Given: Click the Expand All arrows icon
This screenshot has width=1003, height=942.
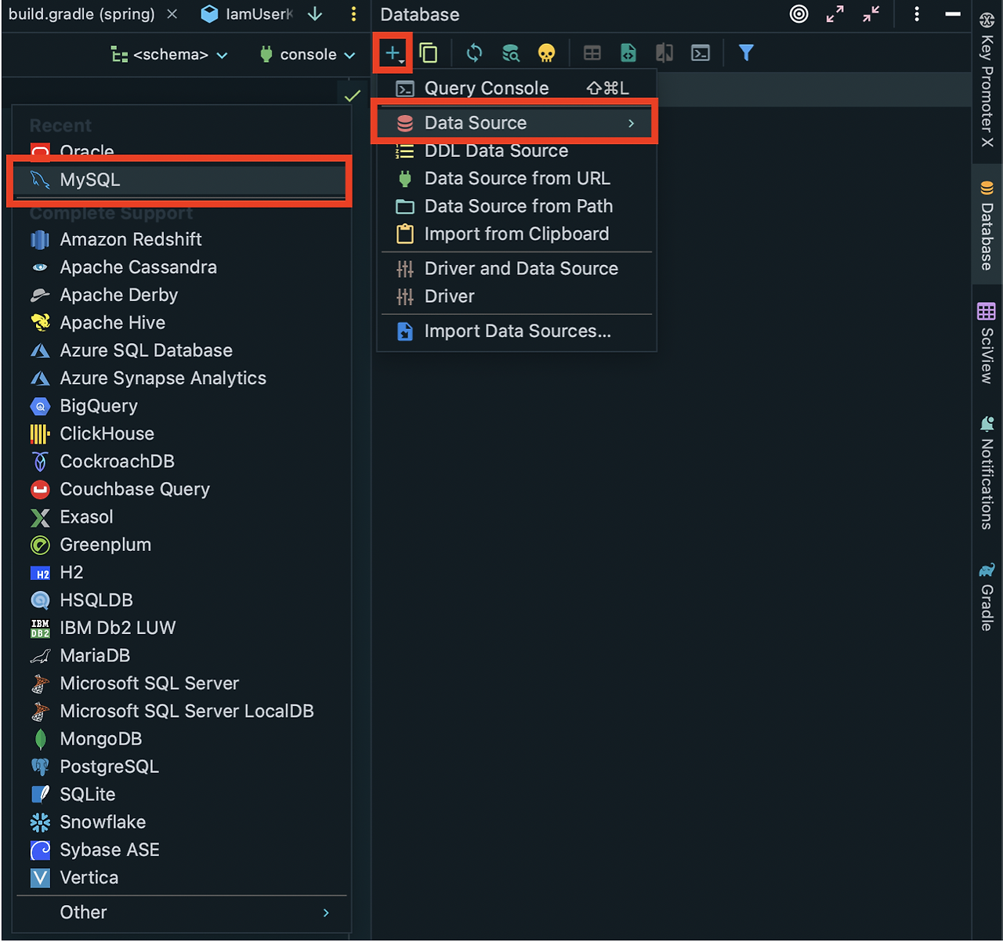Looking at the screenshot, I should [x=835, y=14].
